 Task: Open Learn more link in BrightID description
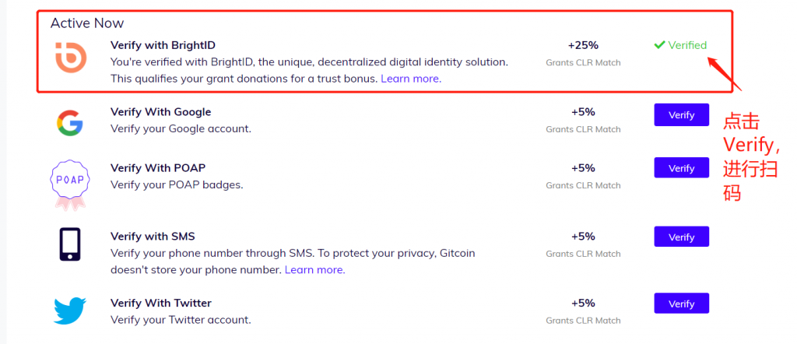(411, 79)
